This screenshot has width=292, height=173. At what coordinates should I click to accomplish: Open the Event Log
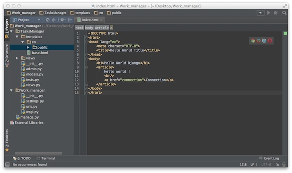click(x=269, y=158)
